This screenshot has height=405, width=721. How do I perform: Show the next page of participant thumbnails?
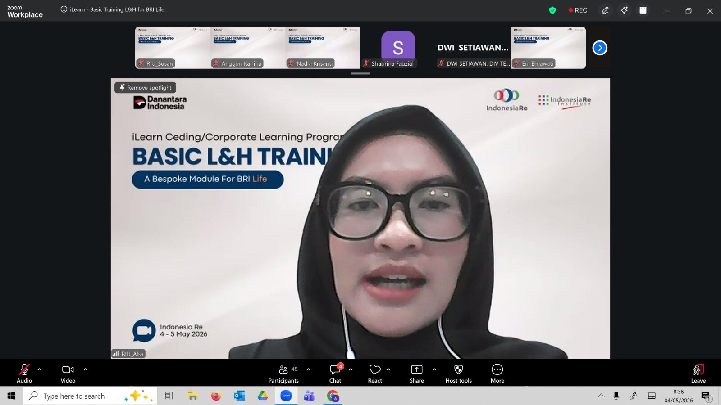(600, 48)
